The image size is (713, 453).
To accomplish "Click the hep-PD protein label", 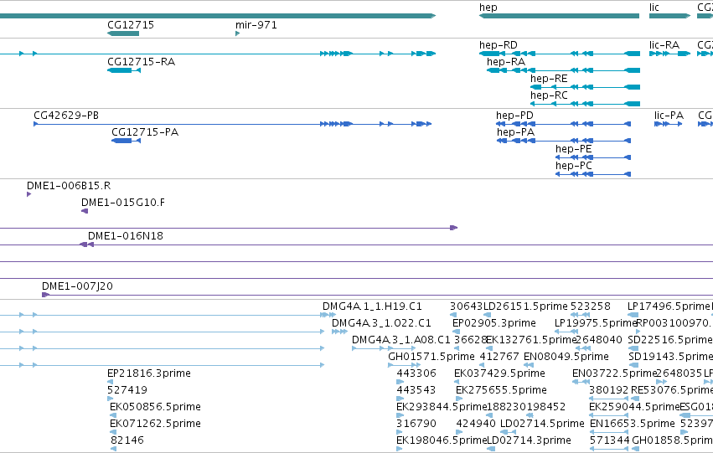I will click(x=514, y=116).
